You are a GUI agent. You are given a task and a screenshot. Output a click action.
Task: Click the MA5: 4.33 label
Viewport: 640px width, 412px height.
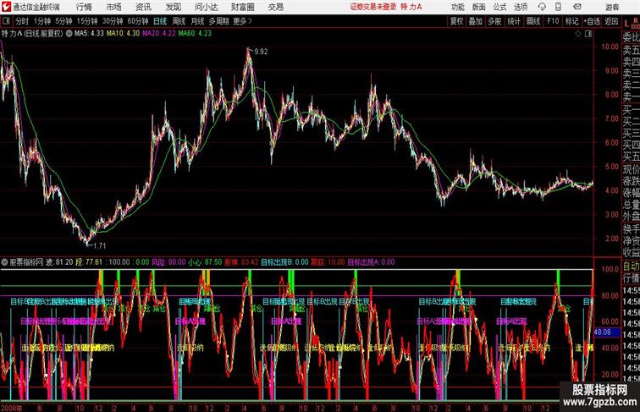89,34
